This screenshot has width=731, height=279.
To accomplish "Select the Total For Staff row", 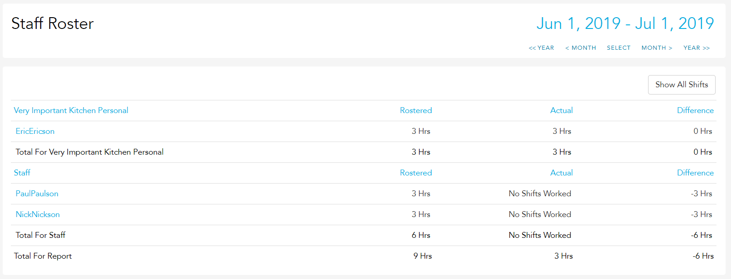I will pos(363,235).
